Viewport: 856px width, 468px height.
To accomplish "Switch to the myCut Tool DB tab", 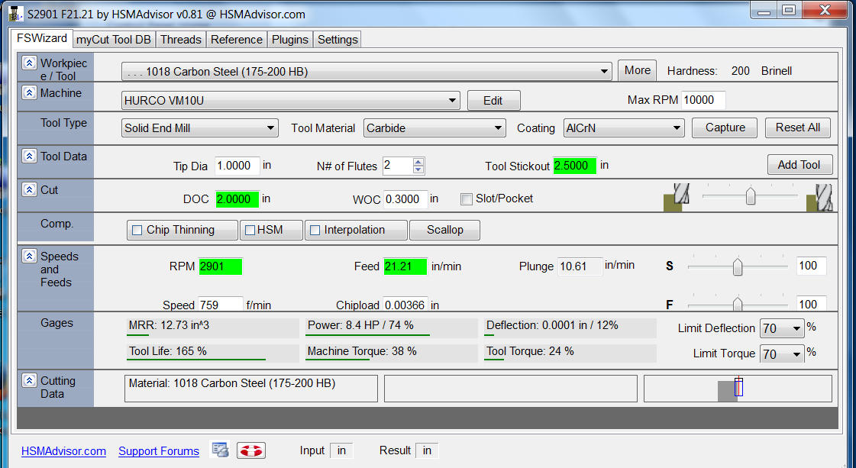I will 114,40.
